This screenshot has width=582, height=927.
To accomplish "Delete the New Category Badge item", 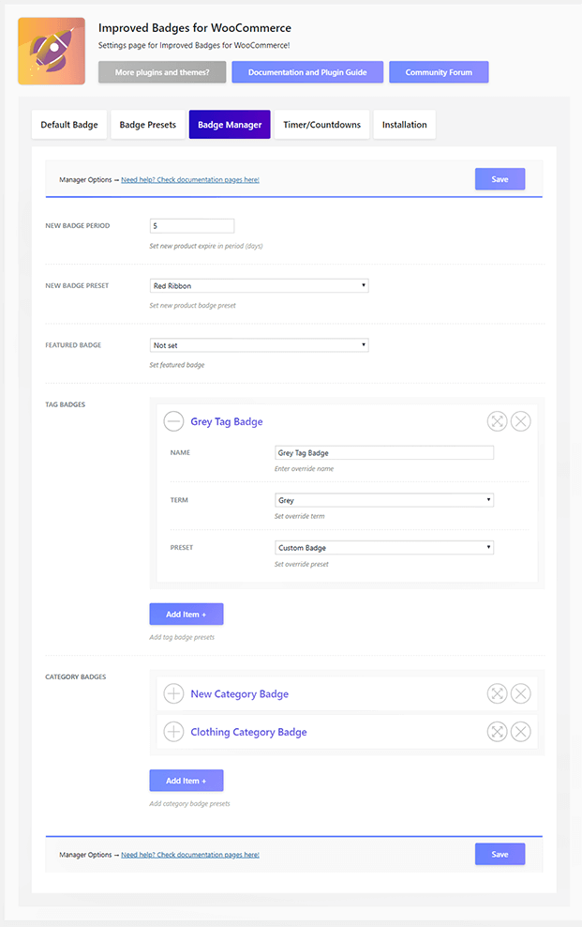I will (x=521, y=694).
